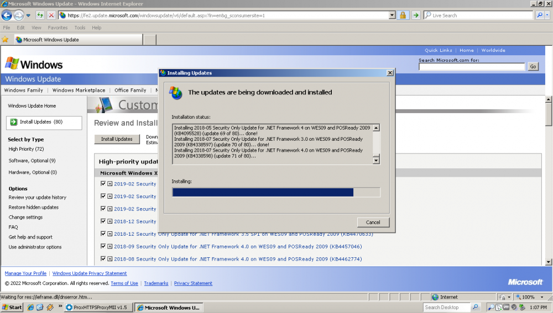This screenshot has height=313, width=553.
Task: Click the security lock icon beside address bar
Action: 403,15
